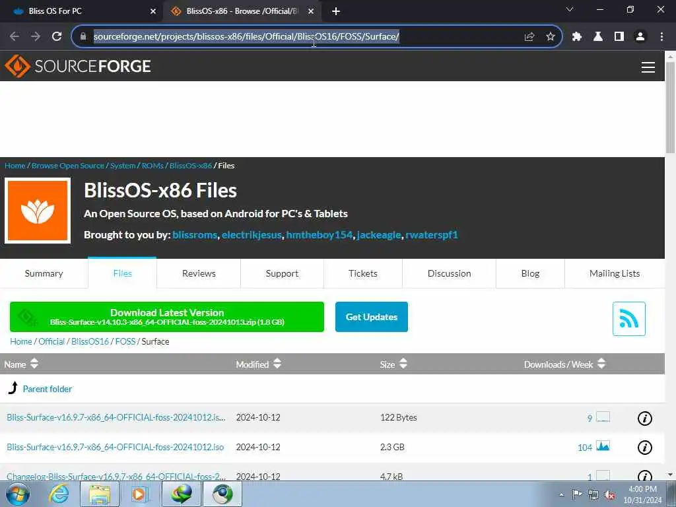Click the SourceForge logo
This screenshot has width=676, height=507.
[78, 66]
